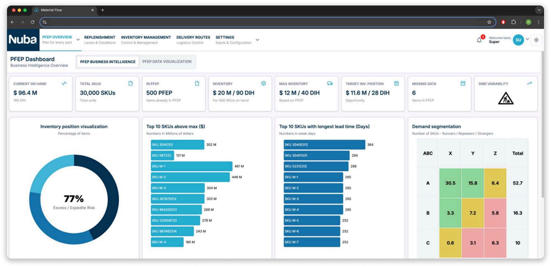The width and height of the screenshot is (551, 267).
Task: Click the green A-X cell showing 30.5
Action: tap(450, 183)
